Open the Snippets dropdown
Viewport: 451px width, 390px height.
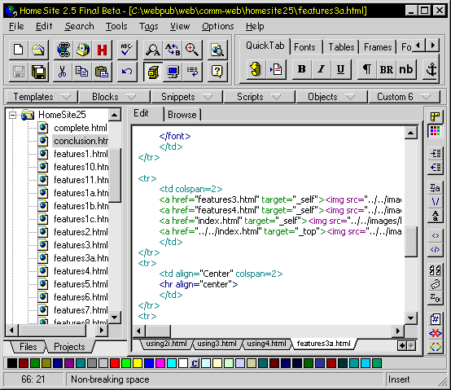point(187,97)
